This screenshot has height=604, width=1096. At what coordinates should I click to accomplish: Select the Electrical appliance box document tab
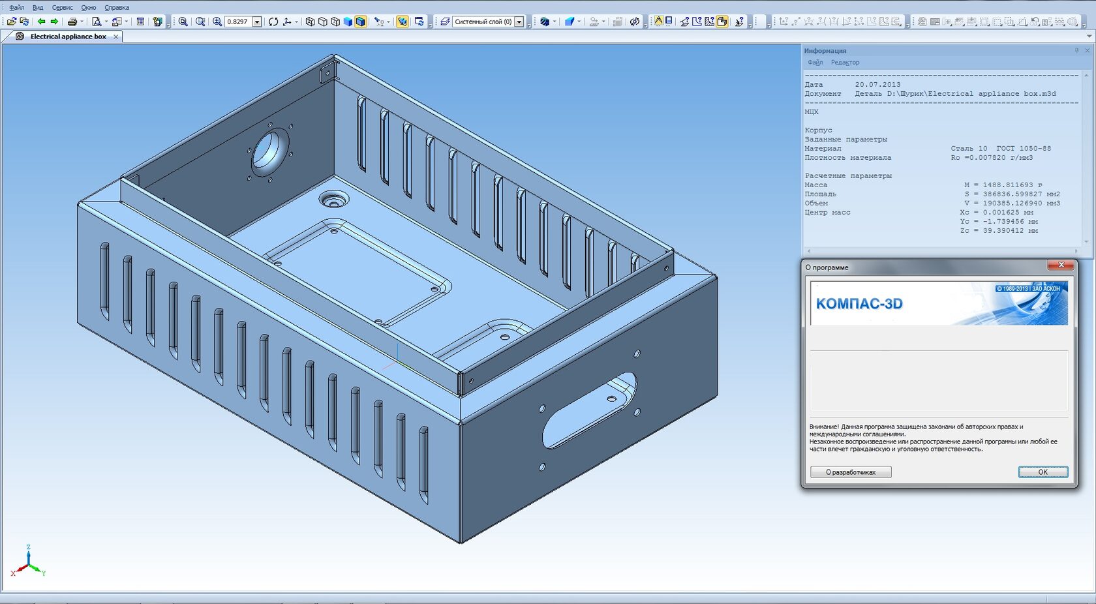68,37
